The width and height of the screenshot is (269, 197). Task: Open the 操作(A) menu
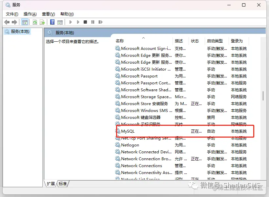point(30,14)
